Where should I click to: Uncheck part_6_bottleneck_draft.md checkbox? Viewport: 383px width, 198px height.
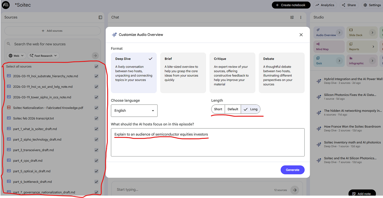96,181
